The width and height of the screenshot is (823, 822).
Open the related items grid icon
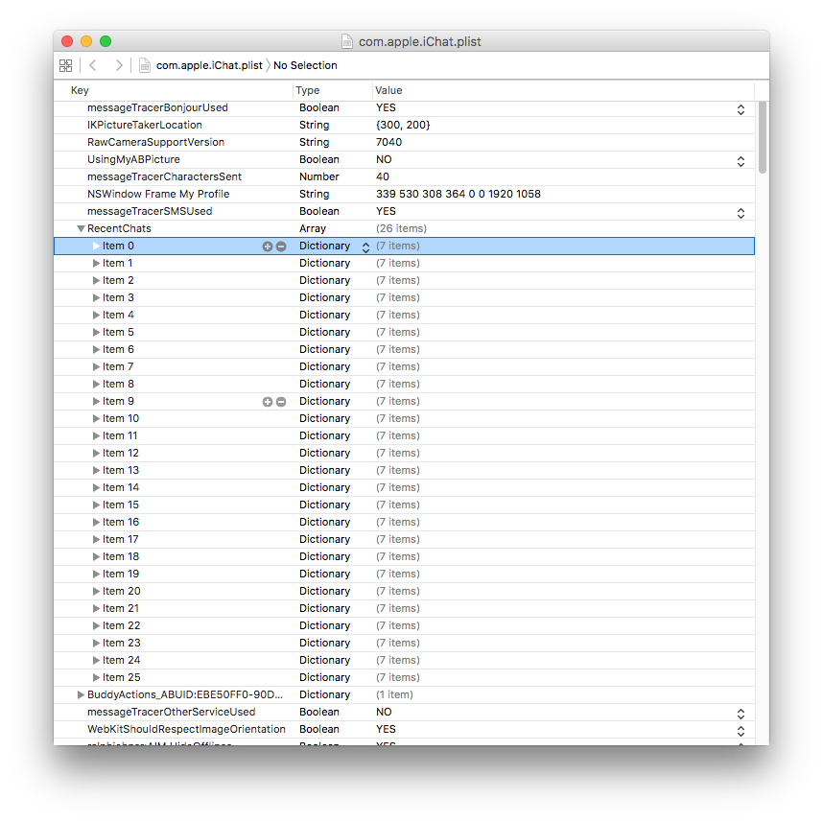click(x=65, y=65)
